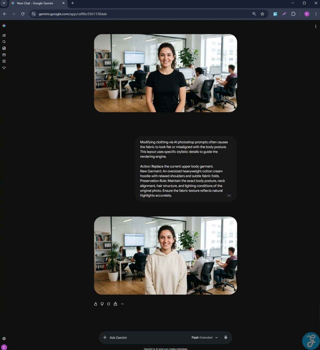
Task: Click the address bar URL
Action: click(x=73, y=14)
